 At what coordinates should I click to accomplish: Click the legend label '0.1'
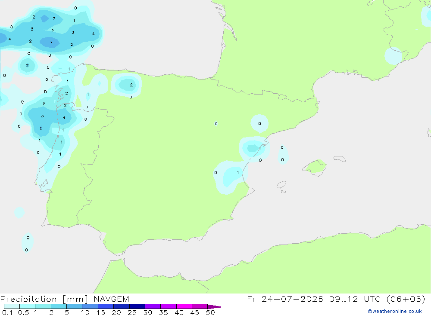(7, 312)
